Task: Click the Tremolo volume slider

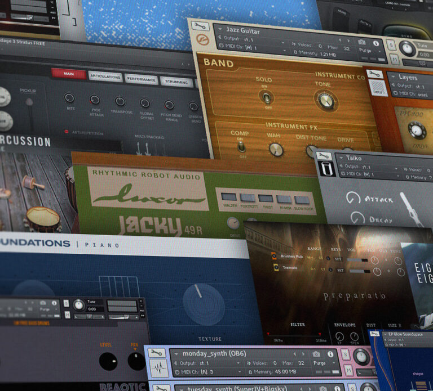Action: [x=360, y=271]
